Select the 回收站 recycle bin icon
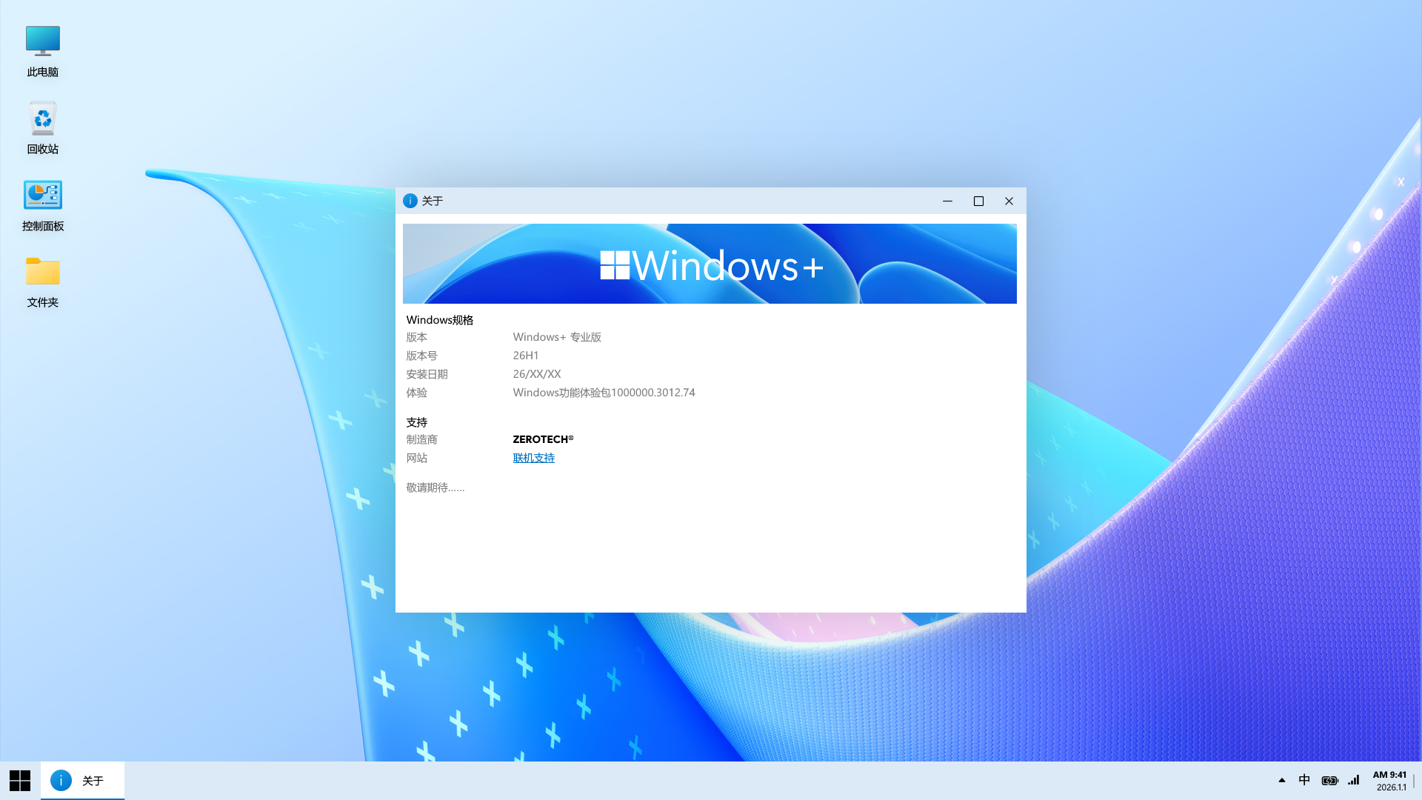 (x=42, y=127)
